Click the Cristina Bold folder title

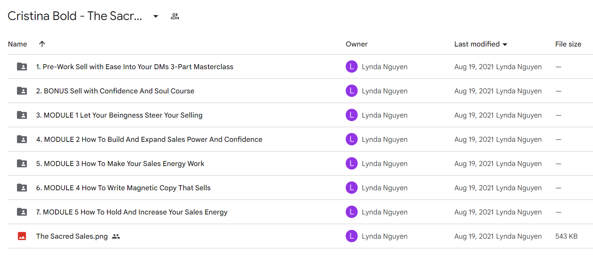coord(75,16)
